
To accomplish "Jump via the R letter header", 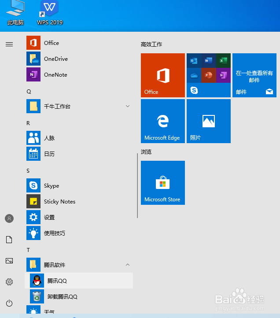I will [28, 123].
